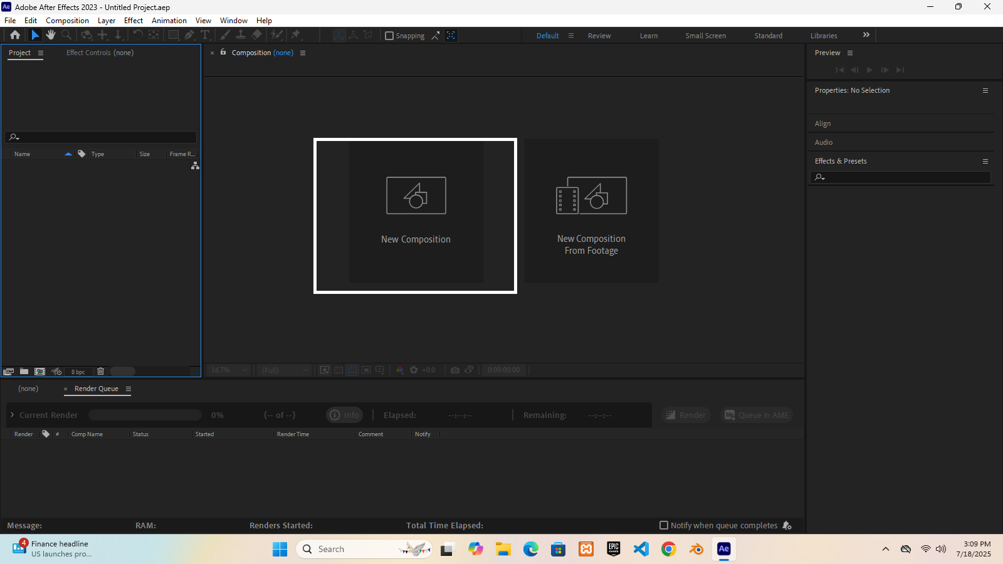Click the current render progress bar
The image size is (1003, 564).
[145, 415]
